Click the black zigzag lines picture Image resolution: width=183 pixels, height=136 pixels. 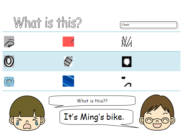[x=127, y=42]
